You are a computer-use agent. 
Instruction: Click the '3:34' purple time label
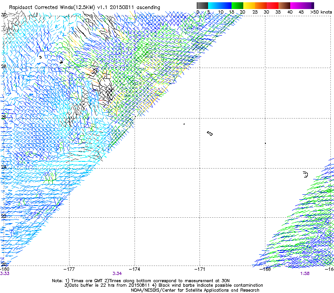[117, 274]
